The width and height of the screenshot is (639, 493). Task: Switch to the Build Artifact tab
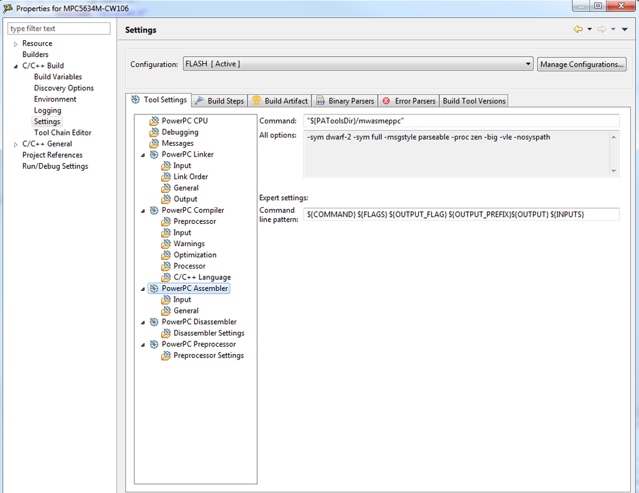coord(280,100)
